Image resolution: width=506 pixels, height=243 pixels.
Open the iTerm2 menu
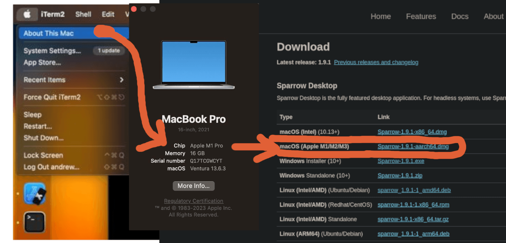coord(53,15)
